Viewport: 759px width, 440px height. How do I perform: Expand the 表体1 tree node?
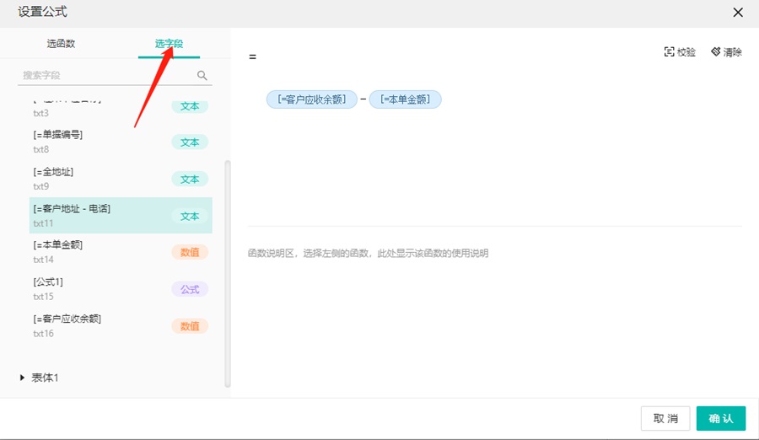tap(22, 378)
